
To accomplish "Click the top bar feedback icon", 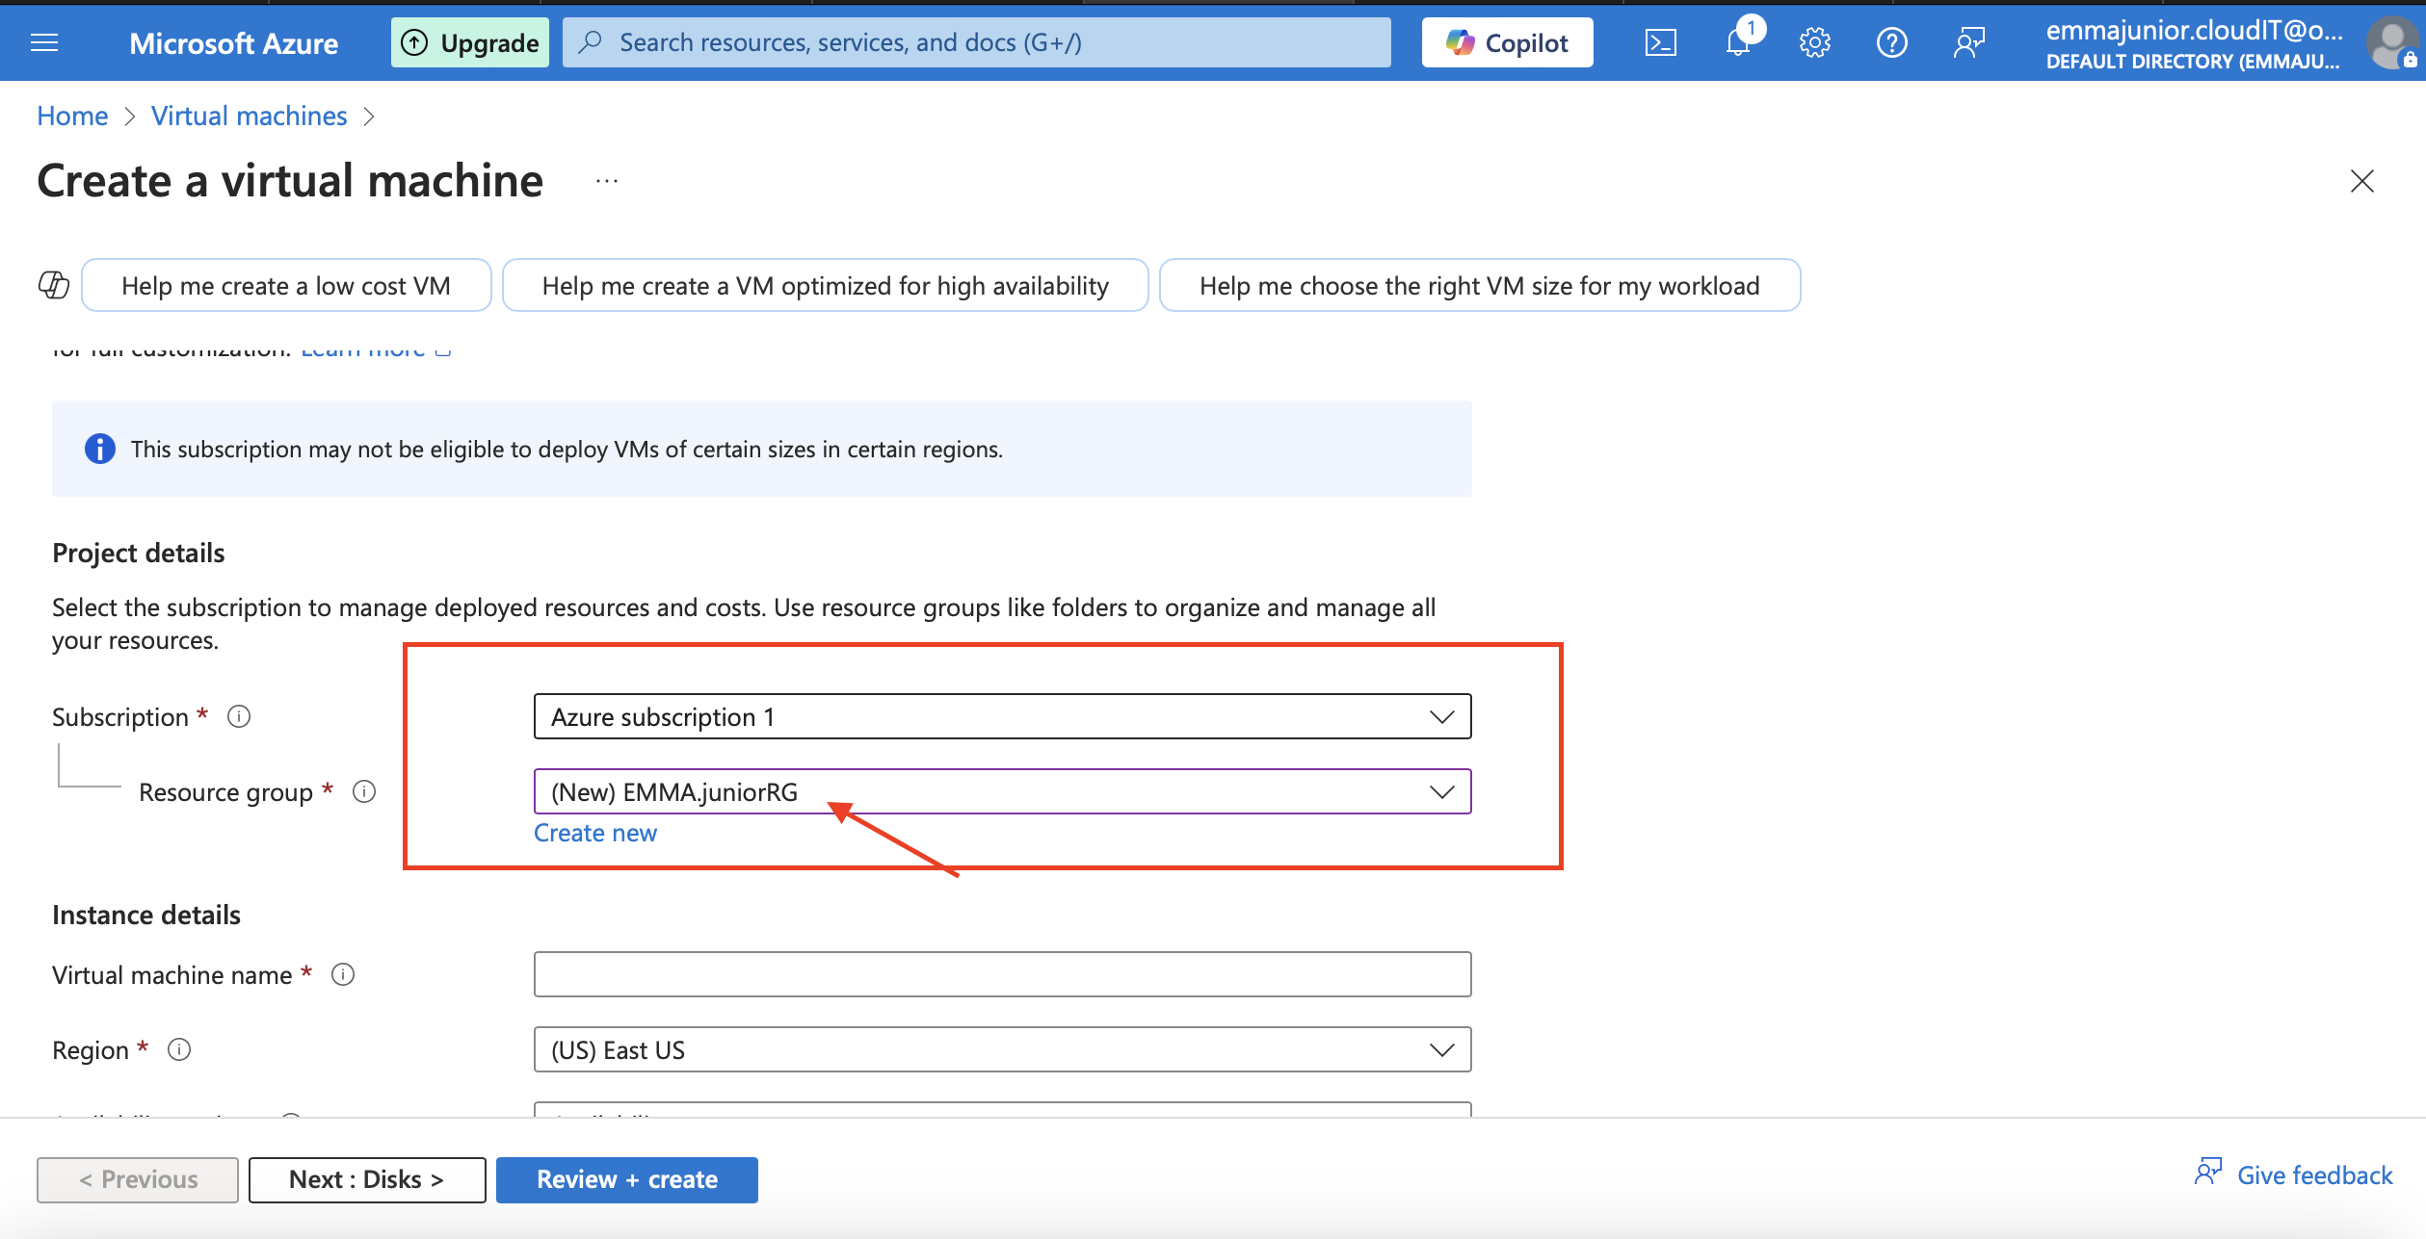I will coord(1968,42).
